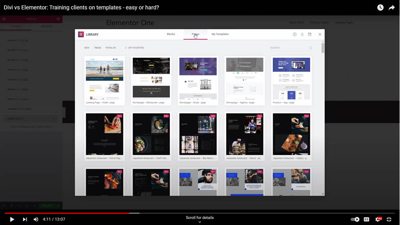Open the My Templates tab
The height and width of the screenshot is (225, 400).
[x=220, y=34]
